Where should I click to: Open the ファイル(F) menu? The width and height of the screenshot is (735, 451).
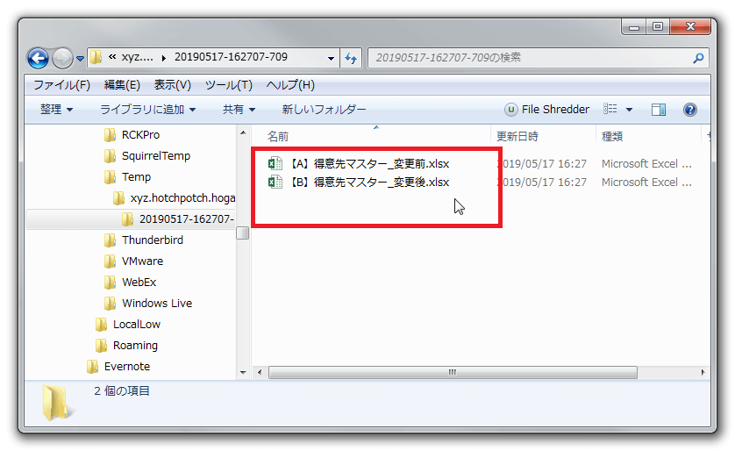[x=61, y=85]
